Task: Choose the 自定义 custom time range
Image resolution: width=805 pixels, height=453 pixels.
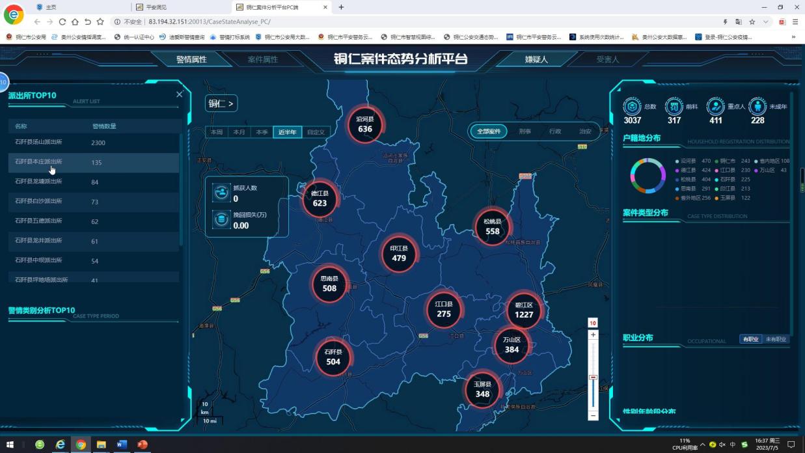Action: [316, 132]
